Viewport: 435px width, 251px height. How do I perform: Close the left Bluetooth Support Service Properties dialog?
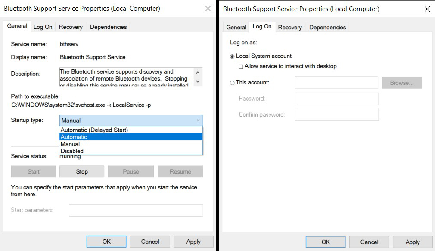coord(208,9)
